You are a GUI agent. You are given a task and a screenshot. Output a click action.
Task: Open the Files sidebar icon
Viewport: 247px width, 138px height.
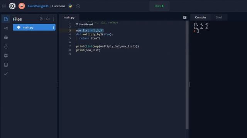pyautogui.click(x=6, y=19)
